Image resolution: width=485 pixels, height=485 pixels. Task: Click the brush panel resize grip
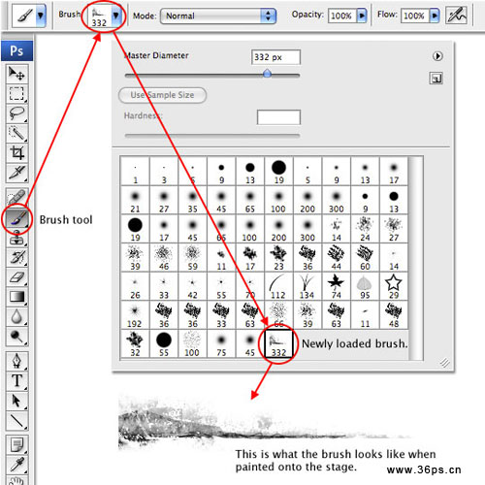pyautogui.click(x=445, y=363)
